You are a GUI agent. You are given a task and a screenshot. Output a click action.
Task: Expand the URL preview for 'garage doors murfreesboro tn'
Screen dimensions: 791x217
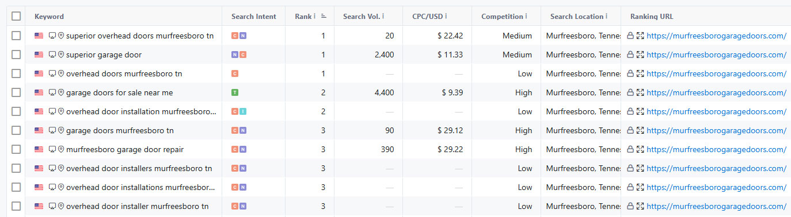tap(640, 130)
